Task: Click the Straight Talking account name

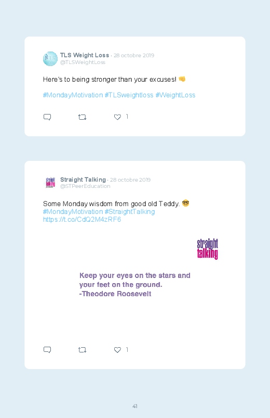Action: pyautogui.click(x=83, y=180)
